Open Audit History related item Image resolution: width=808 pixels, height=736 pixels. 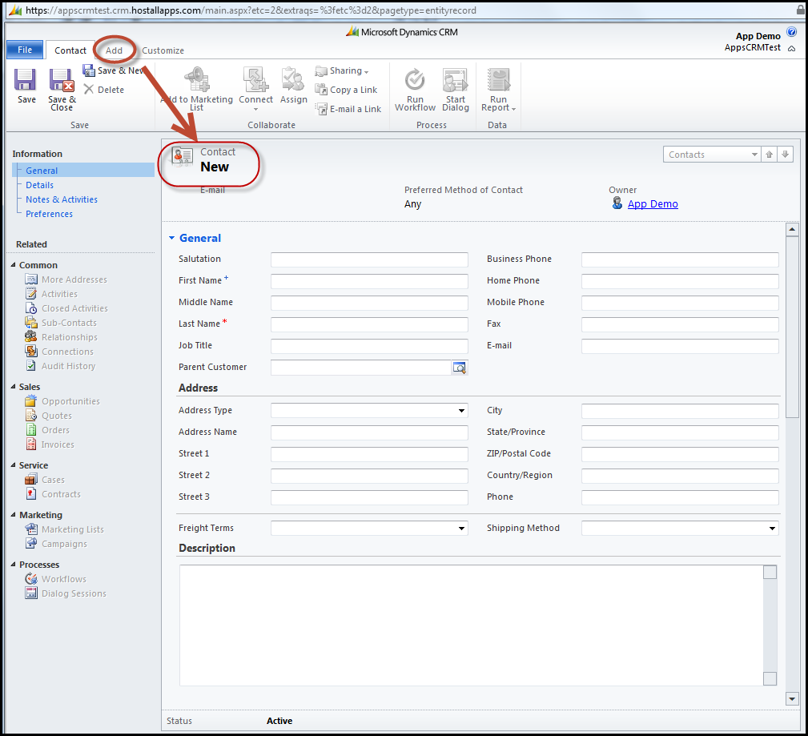click(60, 366)
